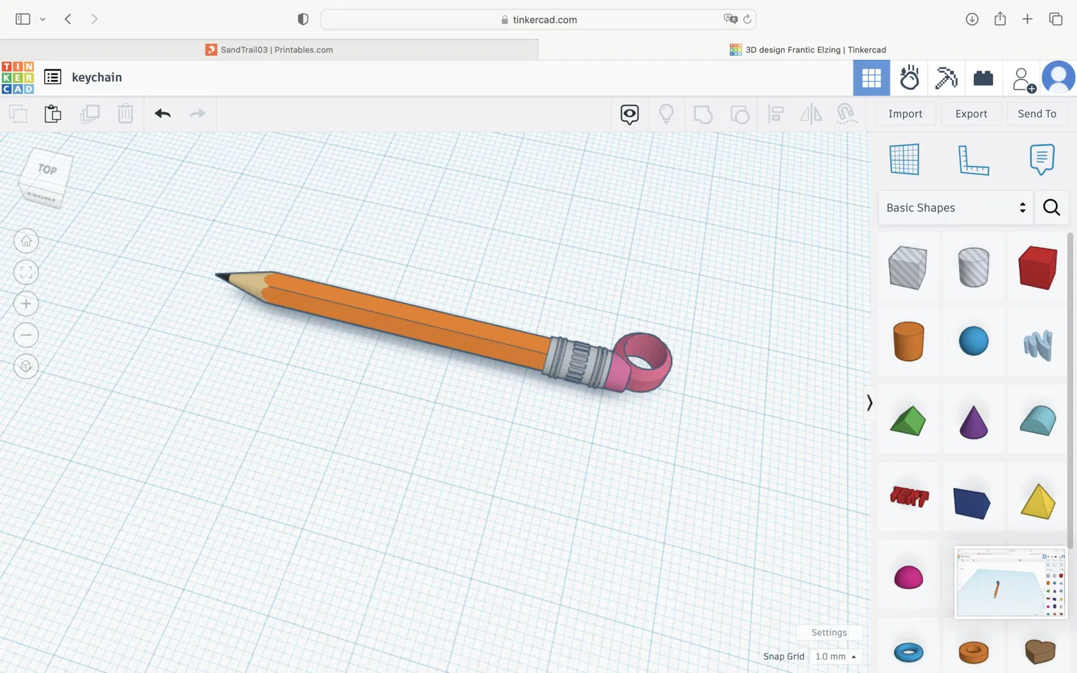Pick the Scribble shape

1038,345
